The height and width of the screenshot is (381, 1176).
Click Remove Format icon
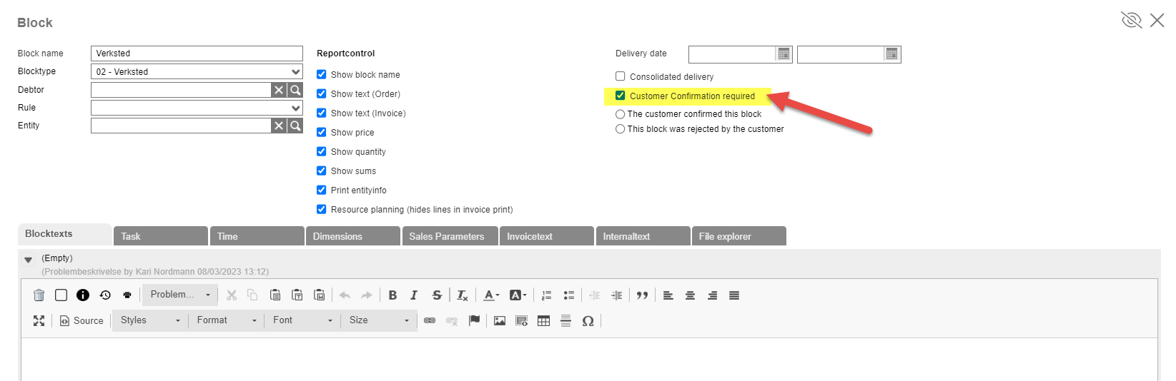463,295
